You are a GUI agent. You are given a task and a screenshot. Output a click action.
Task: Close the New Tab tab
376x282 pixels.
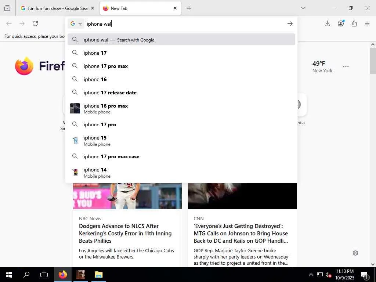[175, 8]
